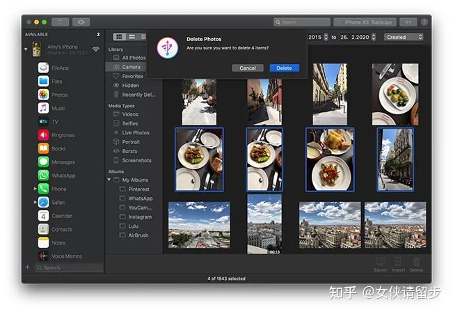Select the Ringtones icon
Image resolution: width=453 pixels, height=312 pixels.
(x=43, y=135)
